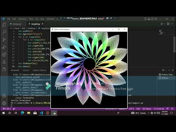Click the errors and warnings status item
Image resolution: width=176 pixels, height=132 pixels.
[x=7, y=109]
